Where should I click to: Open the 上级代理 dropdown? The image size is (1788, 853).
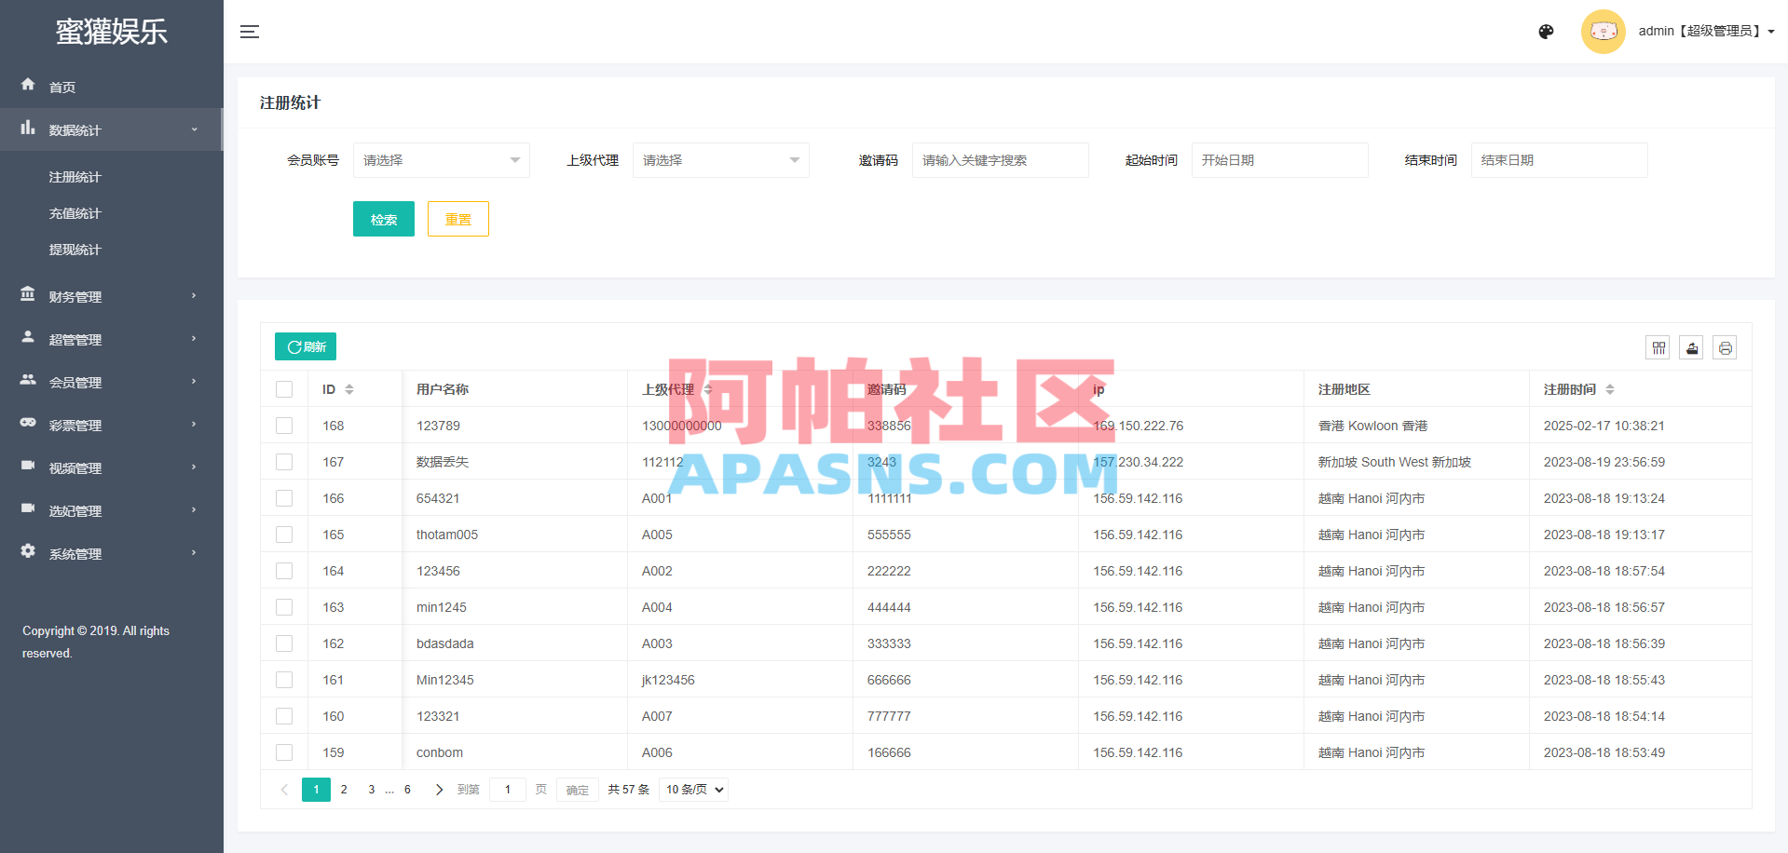[x=720, y=159]
